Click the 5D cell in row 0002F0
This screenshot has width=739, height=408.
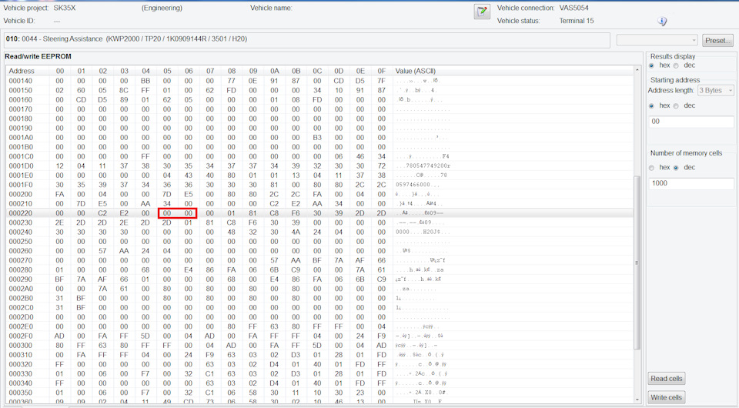145,336
